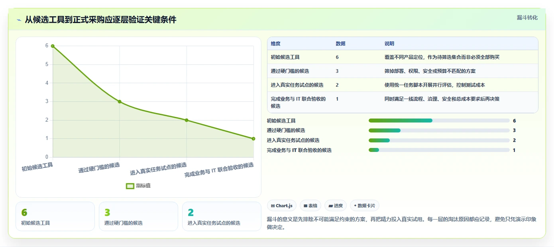Image resolution: width=554 pixels, height=247 pixels.
Task: Click the green 指标值 legend swatch
Action: point(130,186)
